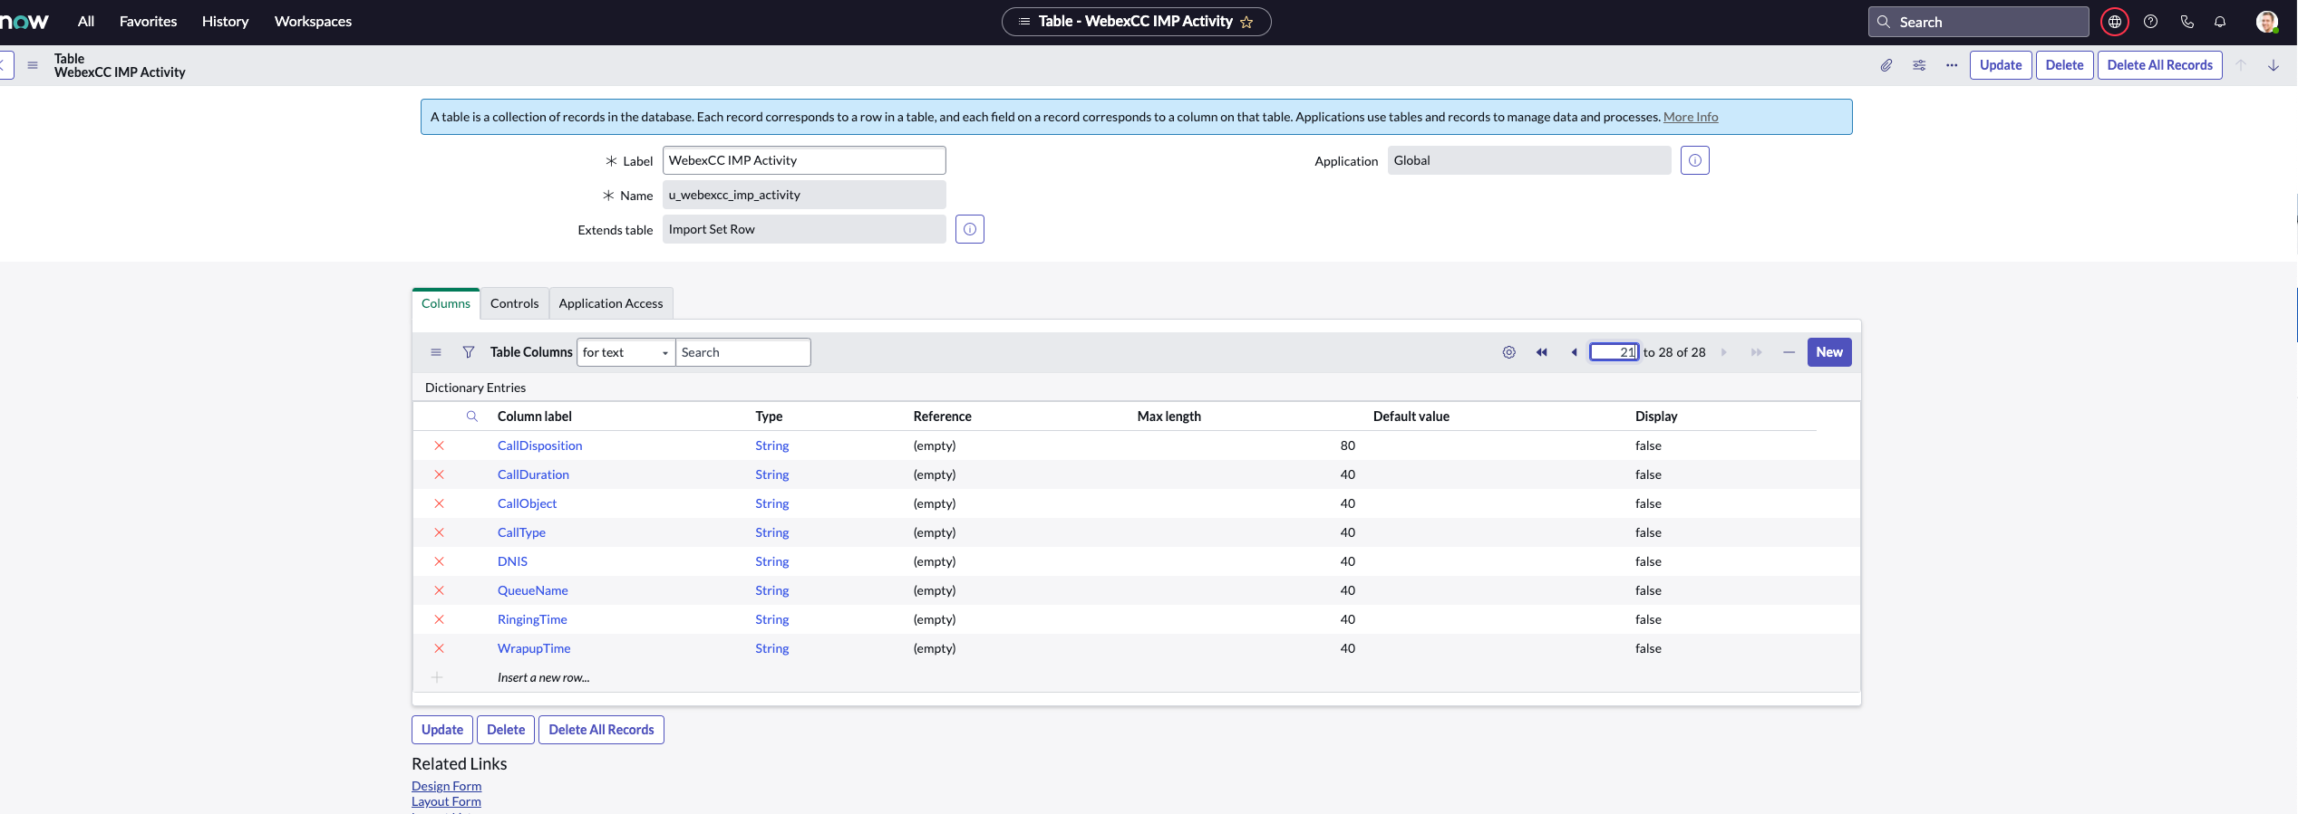Toggle the list filter funnel icon
This screenshot has height=814, width=2298.
tap(469, 352)
